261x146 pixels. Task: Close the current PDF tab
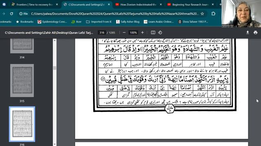tap(109, 4)
